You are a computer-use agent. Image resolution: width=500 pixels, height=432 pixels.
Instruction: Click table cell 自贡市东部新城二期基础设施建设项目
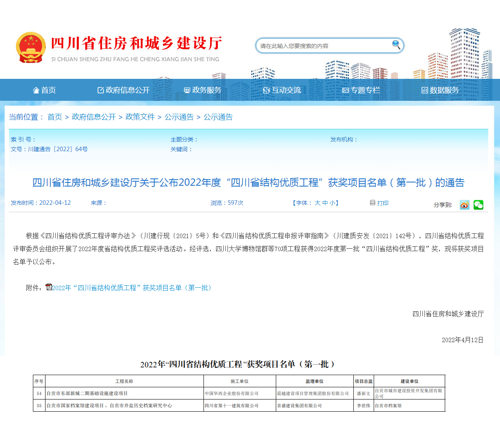tap(87, 393)
